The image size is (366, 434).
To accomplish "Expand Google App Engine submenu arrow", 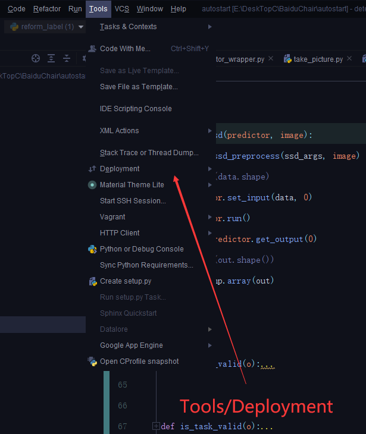I will [x=209, y=345].
